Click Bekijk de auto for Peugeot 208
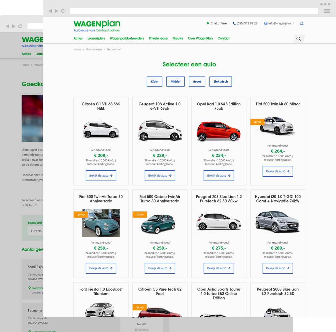336x332 pixels. point(219,268)
